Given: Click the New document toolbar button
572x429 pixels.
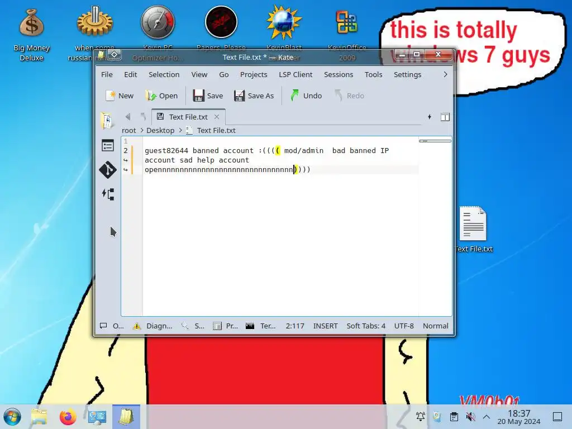Looking at the screenshot, I should tap(120, 96).
